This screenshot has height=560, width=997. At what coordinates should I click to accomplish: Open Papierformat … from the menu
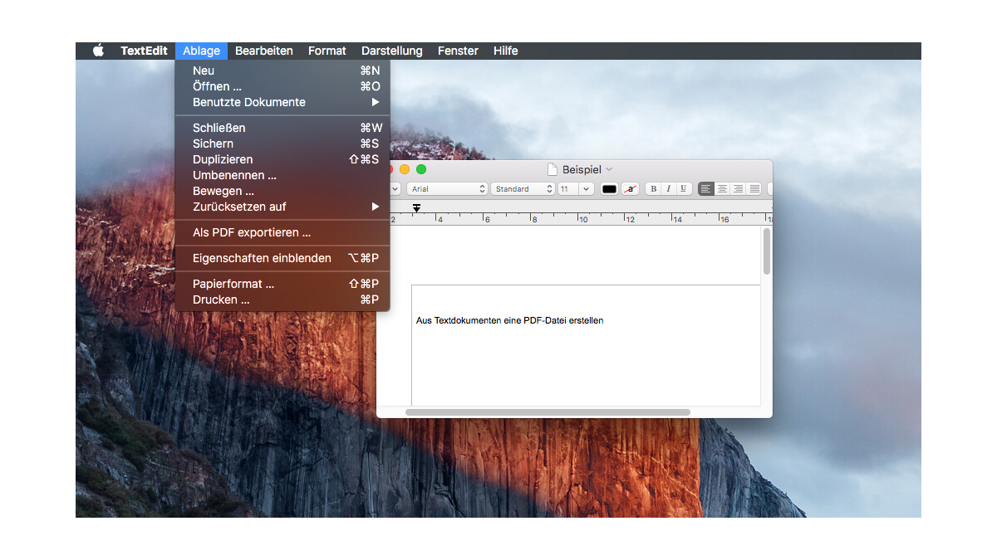click(x=282, y=284)
